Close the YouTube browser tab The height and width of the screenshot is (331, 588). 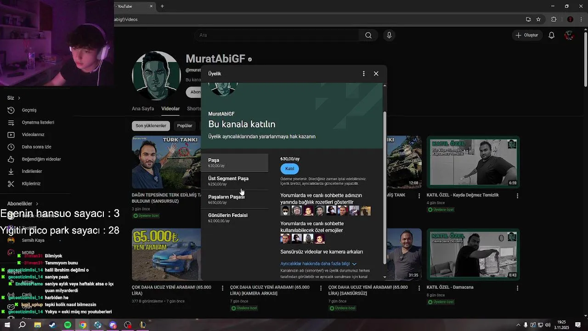(x=152, y=6)
